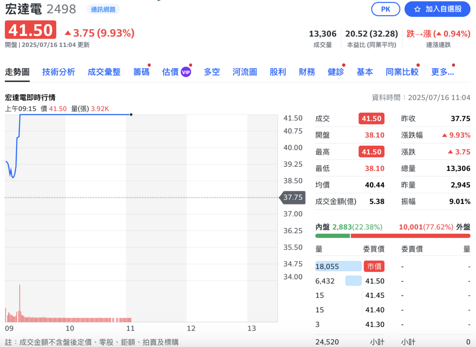Open the 籌碼 tab

[x=141, y=72]
